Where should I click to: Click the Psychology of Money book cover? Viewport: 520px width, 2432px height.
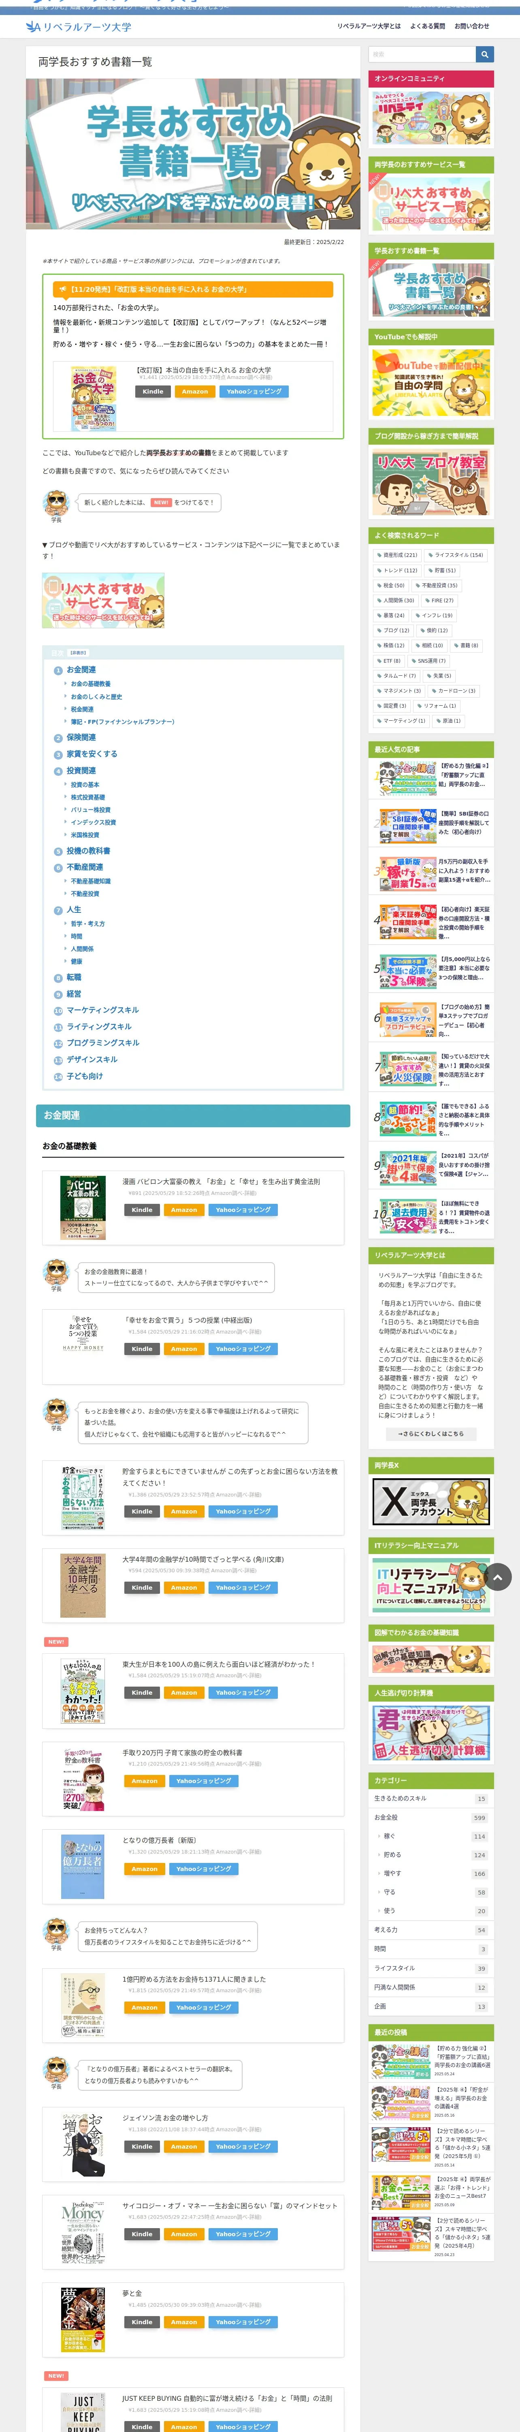pyautogui.click(x=83, y=2233)
